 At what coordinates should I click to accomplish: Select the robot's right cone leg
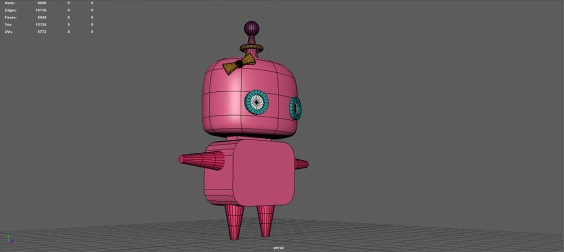266,220
